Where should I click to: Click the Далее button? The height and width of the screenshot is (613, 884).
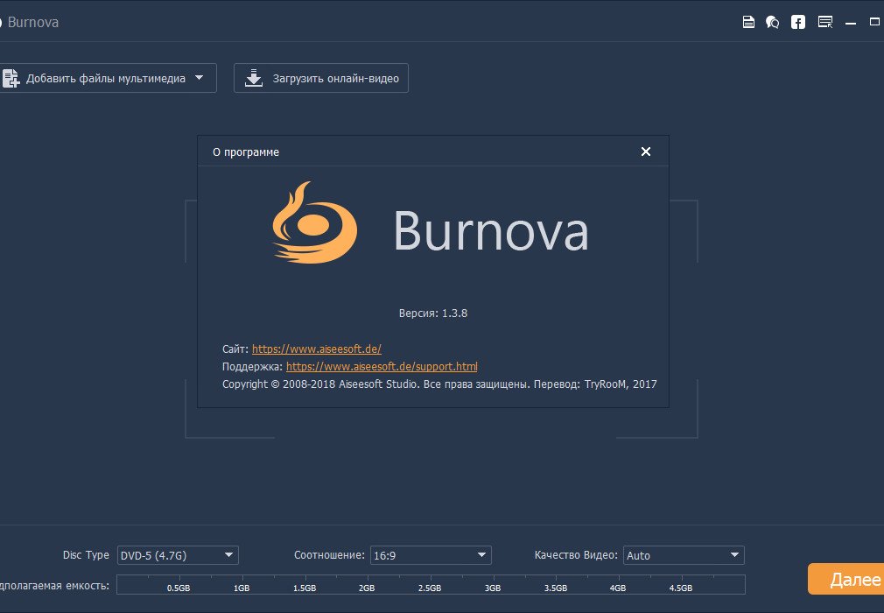tap(846, 579)
